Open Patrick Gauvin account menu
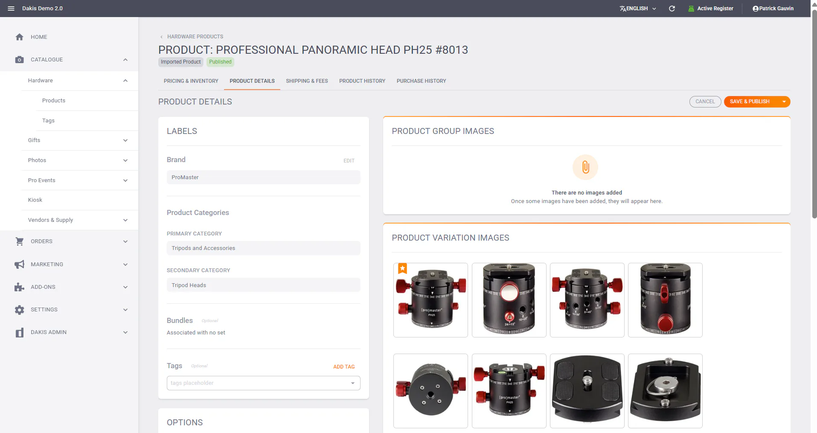 click(773, 9)
